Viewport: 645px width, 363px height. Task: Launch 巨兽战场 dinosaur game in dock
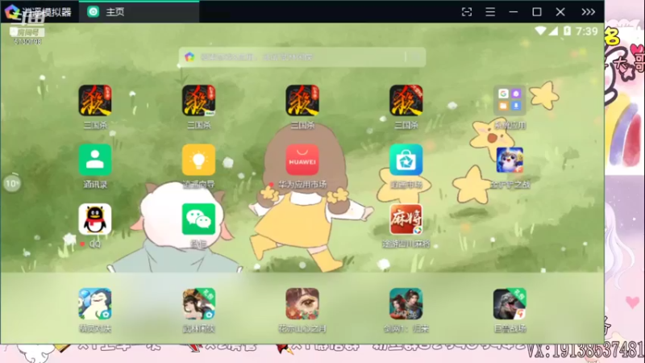pos(510,304)
